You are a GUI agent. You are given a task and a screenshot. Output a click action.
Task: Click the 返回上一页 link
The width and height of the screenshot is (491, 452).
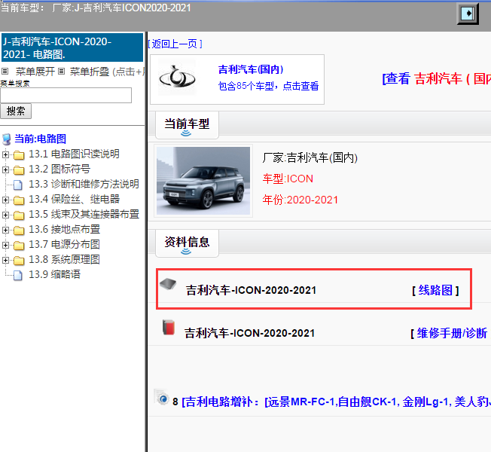click(175, 44)
